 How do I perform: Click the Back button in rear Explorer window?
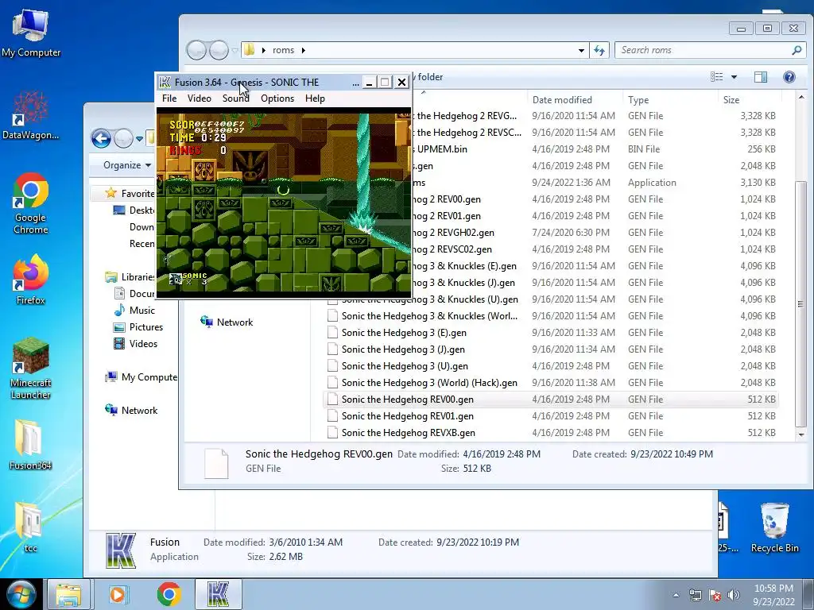(x=101, y=138)
